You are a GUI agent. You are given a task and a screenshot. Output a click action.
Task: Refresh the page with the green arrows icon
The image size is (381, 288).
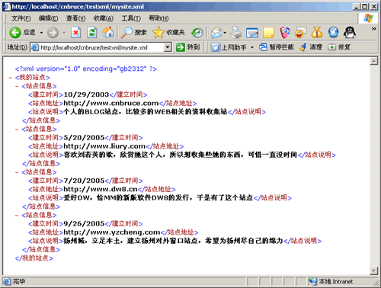pyautogui.click(x=92, y=33)
